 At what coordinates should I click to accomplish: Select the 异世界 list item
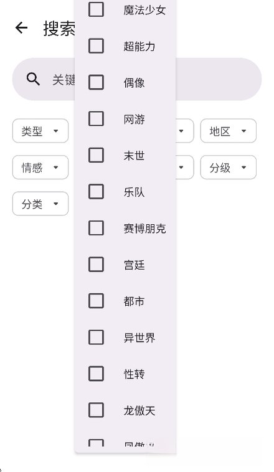point(125,337)
